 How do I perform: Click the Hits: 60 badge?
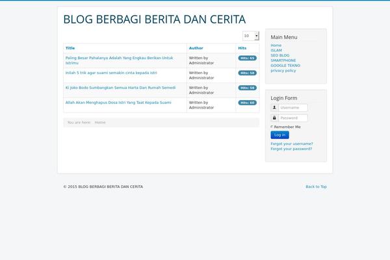[x=247, y=103]
